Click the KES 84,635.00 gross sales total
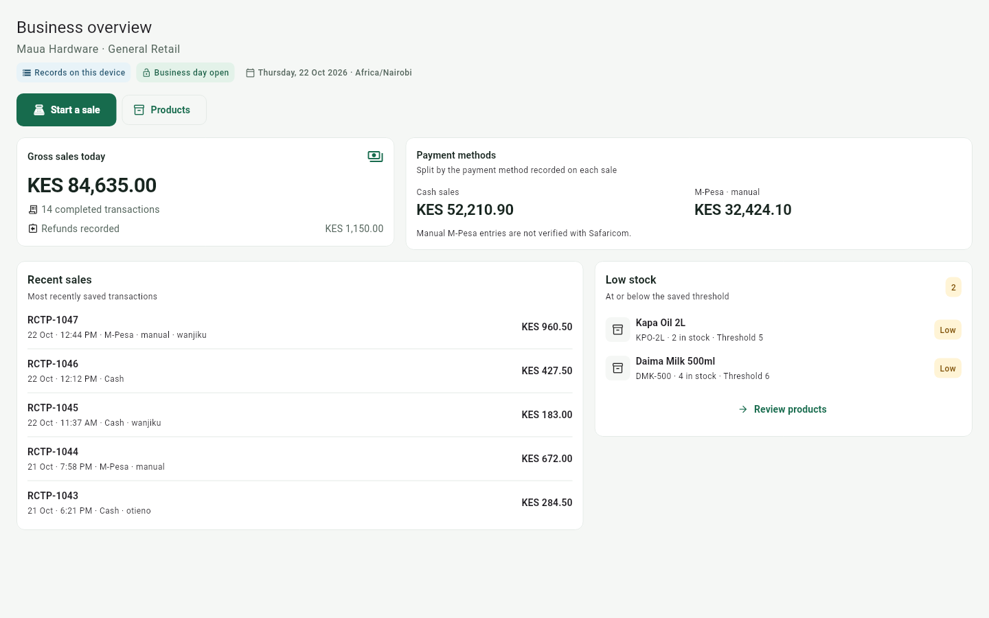The width and height of the screenshot is (989, 618). pos(92,185)
